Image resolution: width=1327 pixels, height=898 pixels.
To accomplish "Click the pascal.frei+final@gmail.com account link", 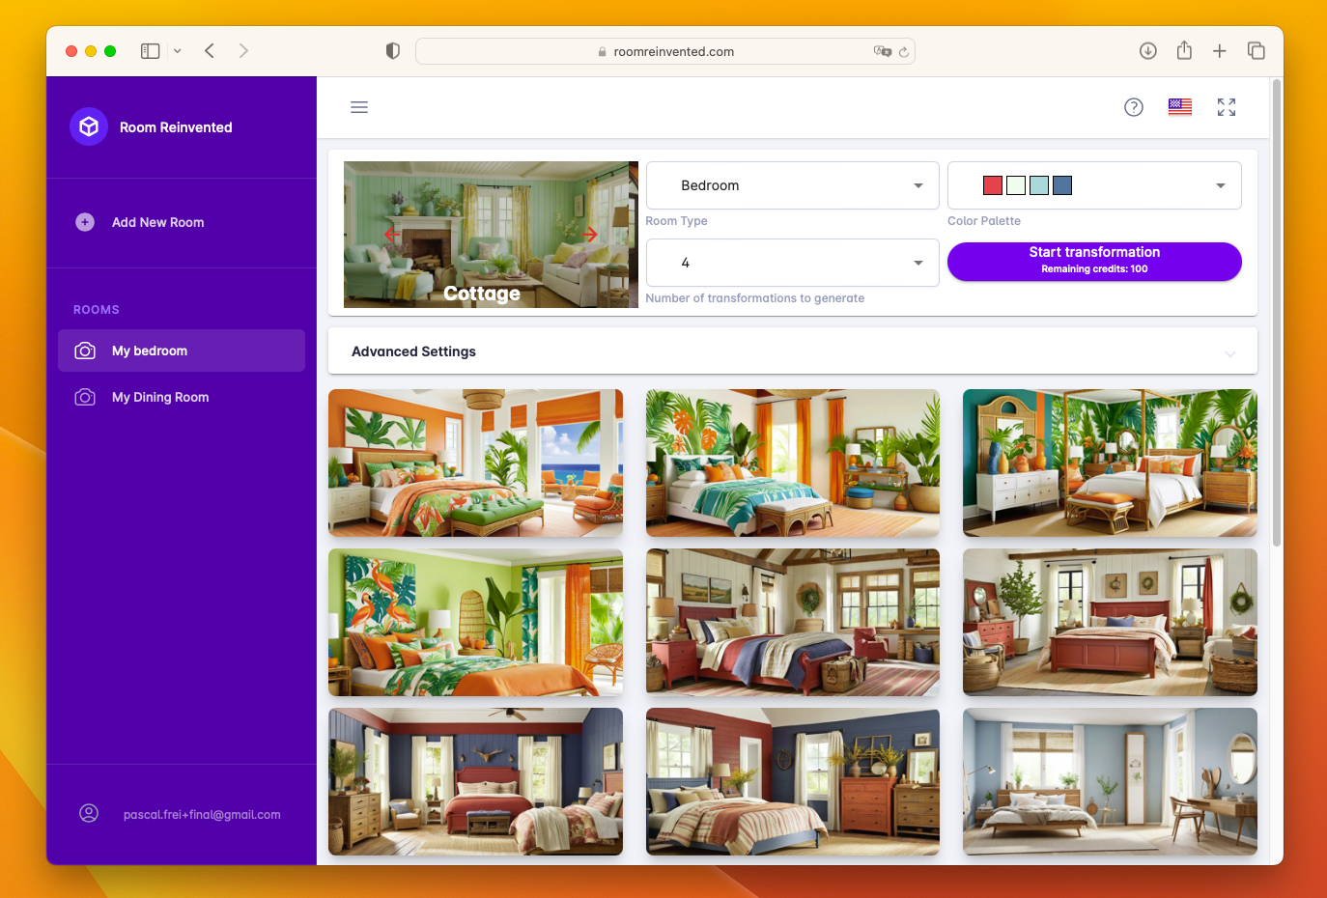I will [x=202, y=815].
